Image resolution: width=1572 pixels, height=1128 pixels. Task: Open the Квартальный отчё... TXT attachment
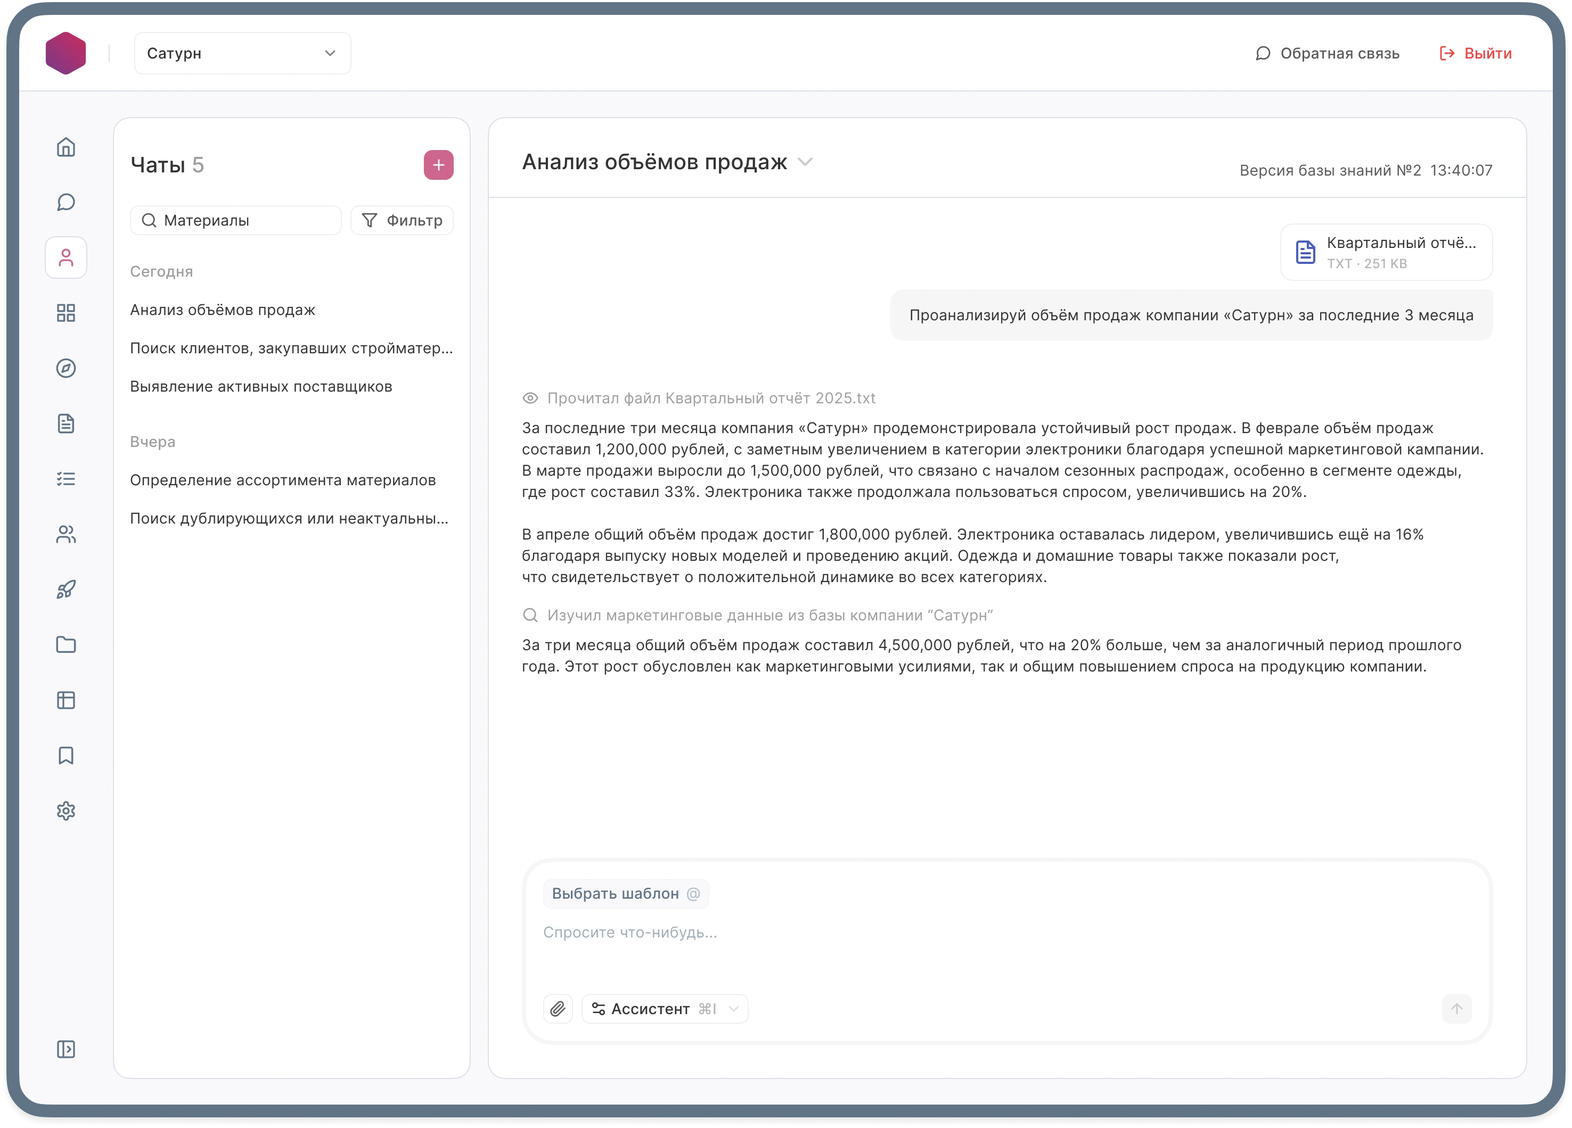[x=1386, y=252]
